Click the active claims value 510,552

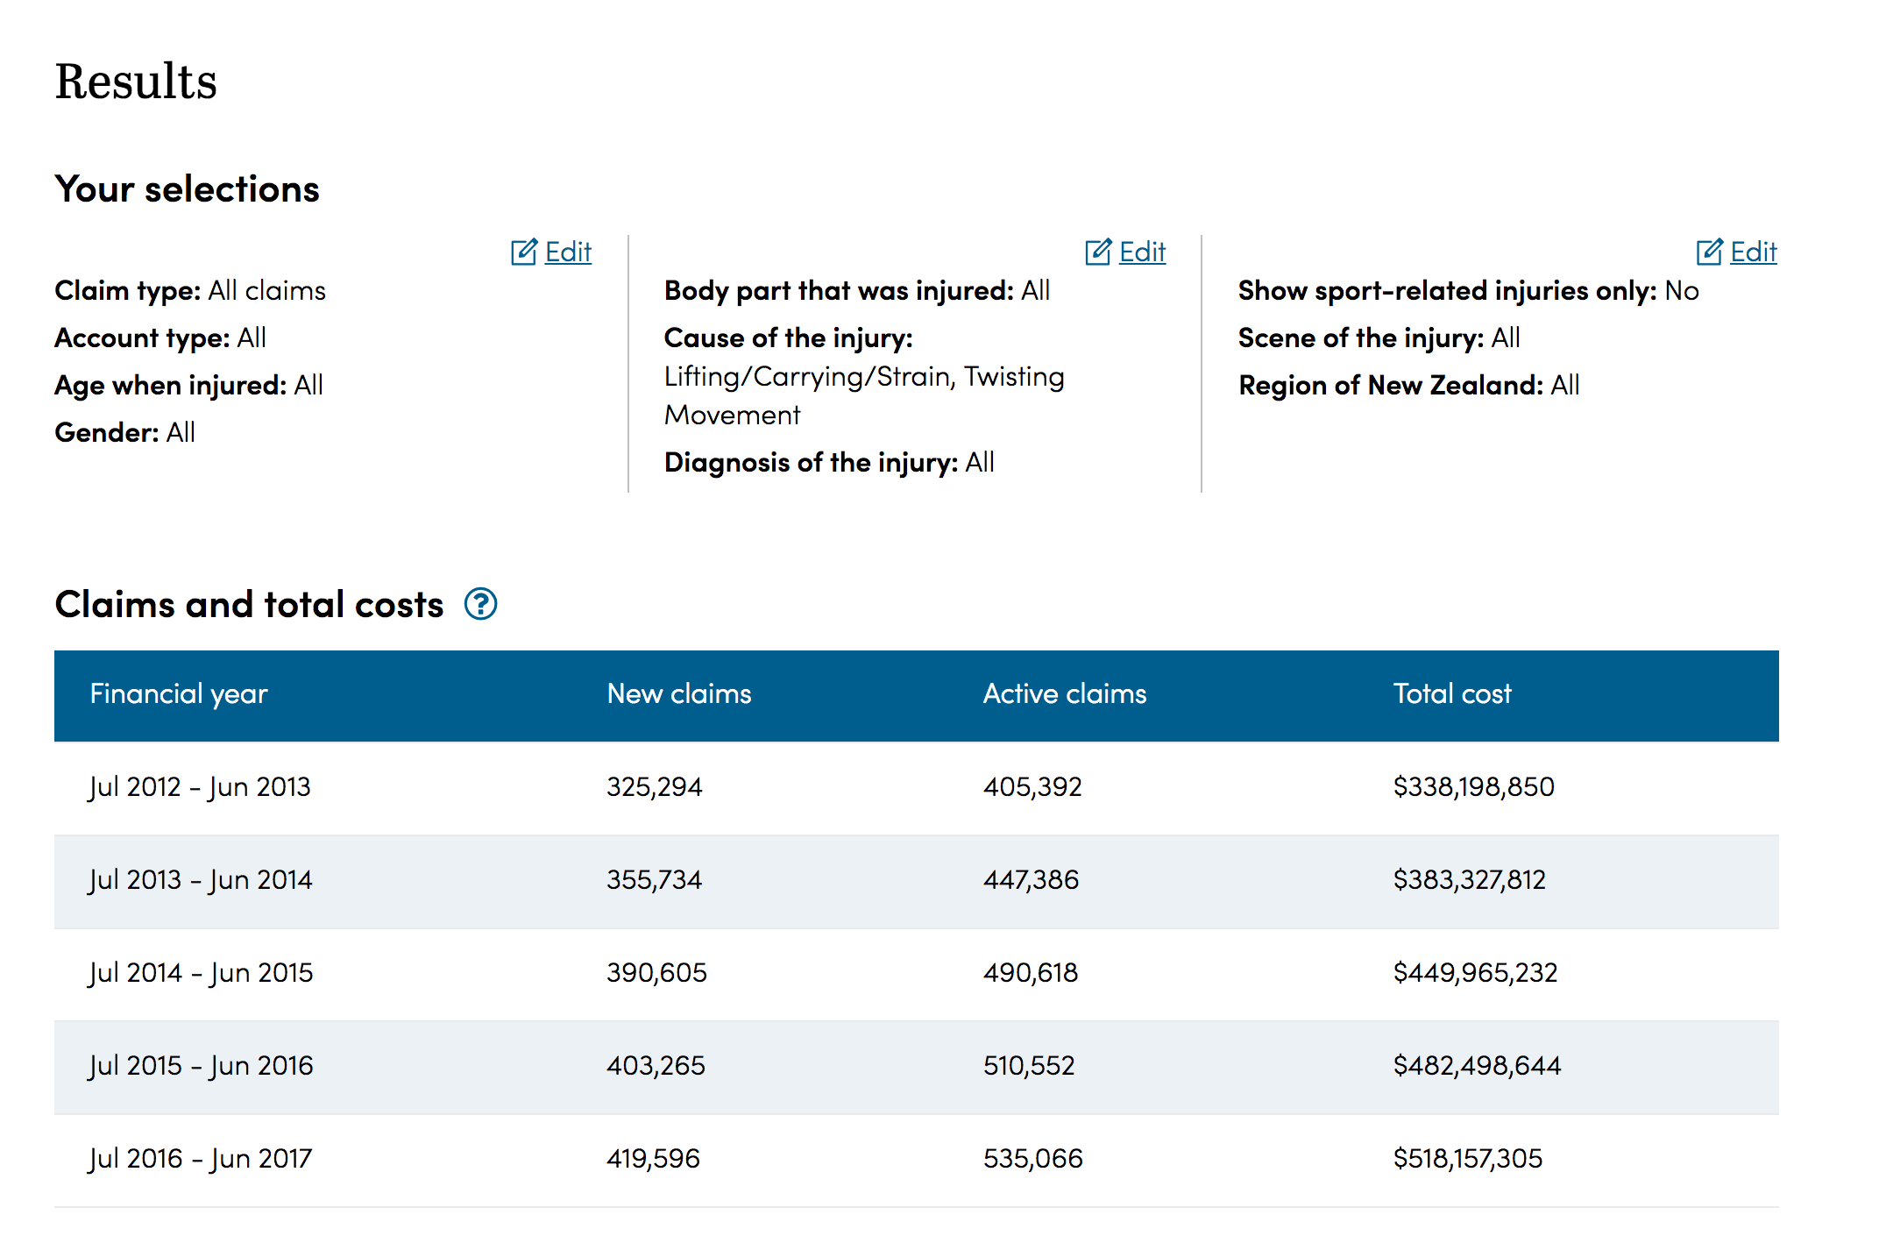coord(1029,1066)
